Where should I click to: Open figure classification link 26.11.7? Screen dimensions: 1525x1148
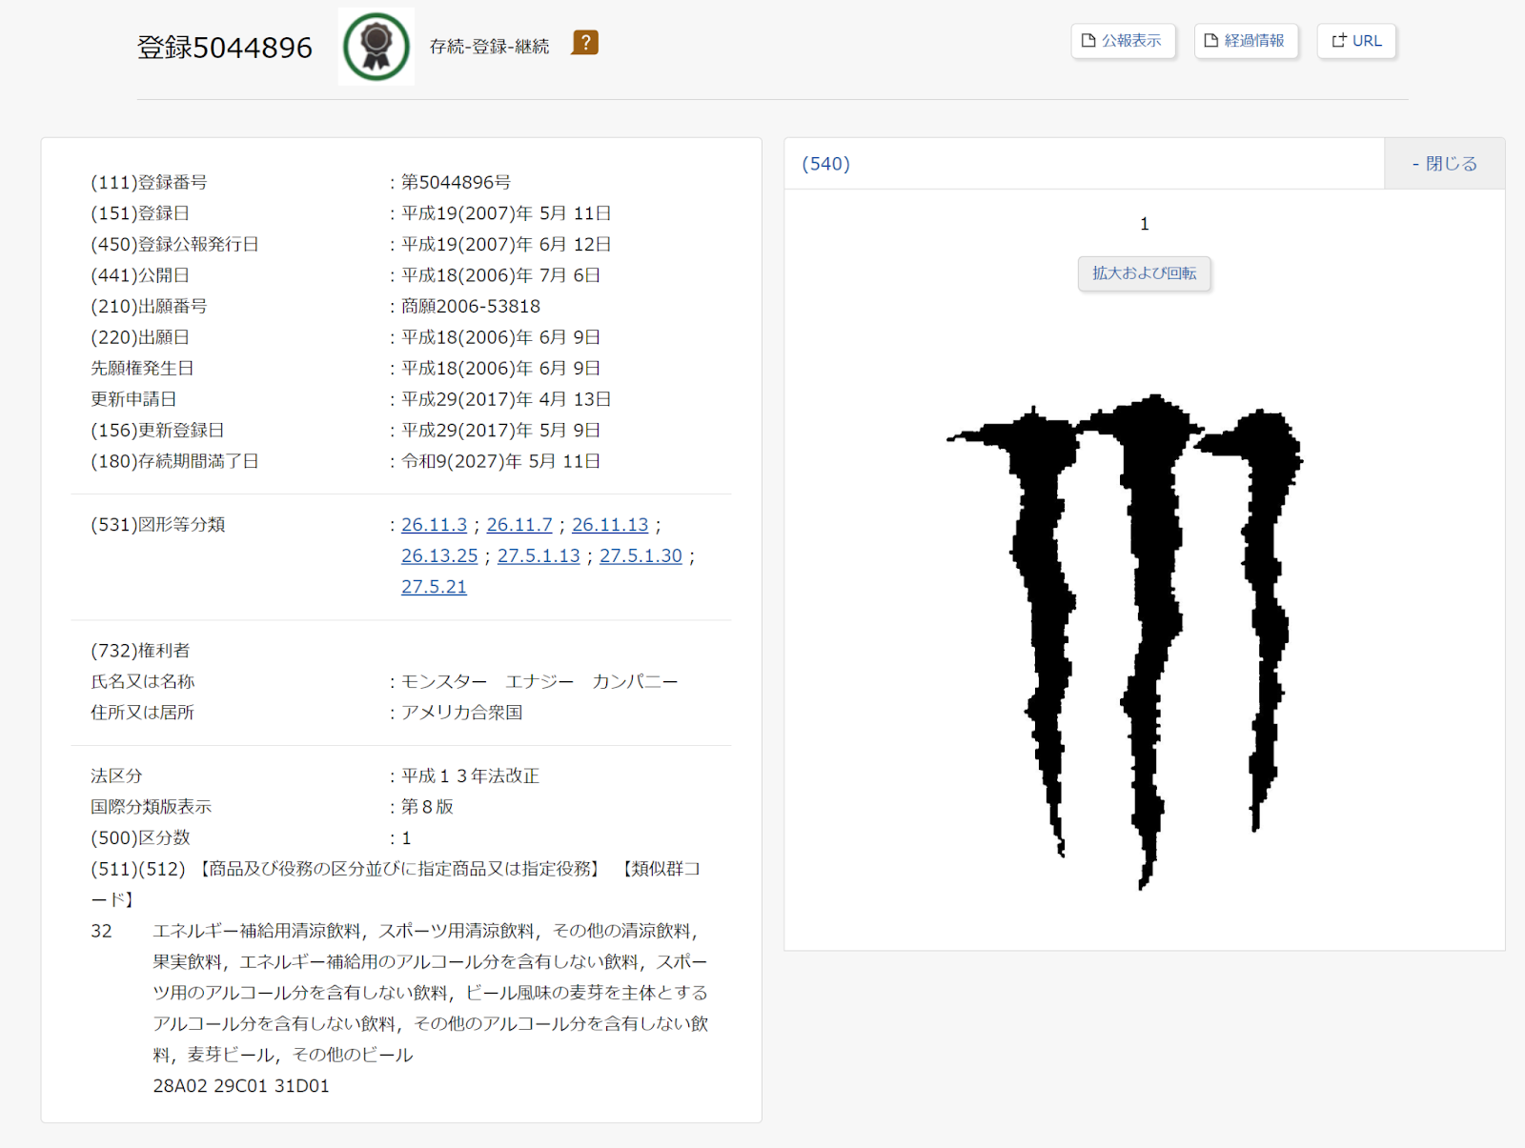tap(519, 525)
